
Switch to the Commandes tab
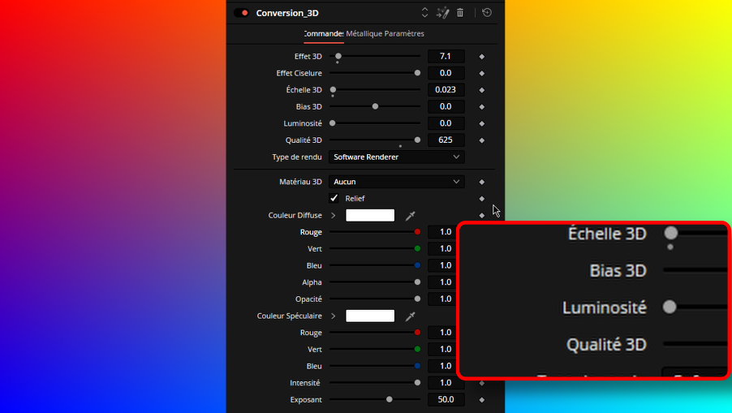coord(324,34)
